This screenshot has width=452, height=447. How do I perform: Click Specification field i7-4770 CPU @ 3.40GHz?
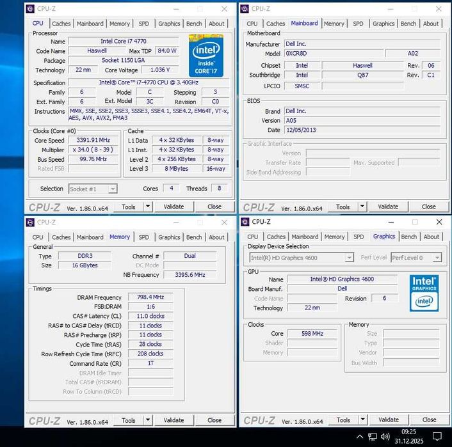(x=149, y=82)
